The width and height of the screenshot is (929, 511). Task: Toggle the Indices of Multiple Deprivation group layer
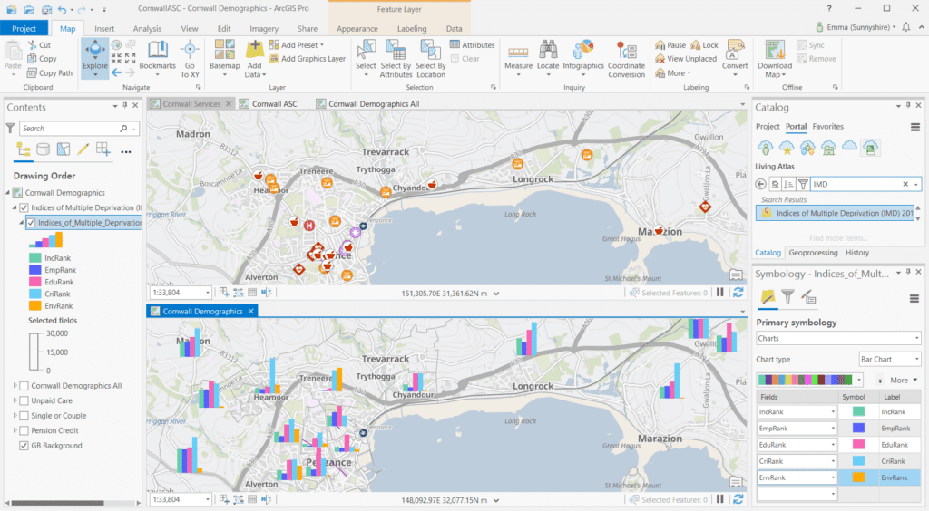24,207
